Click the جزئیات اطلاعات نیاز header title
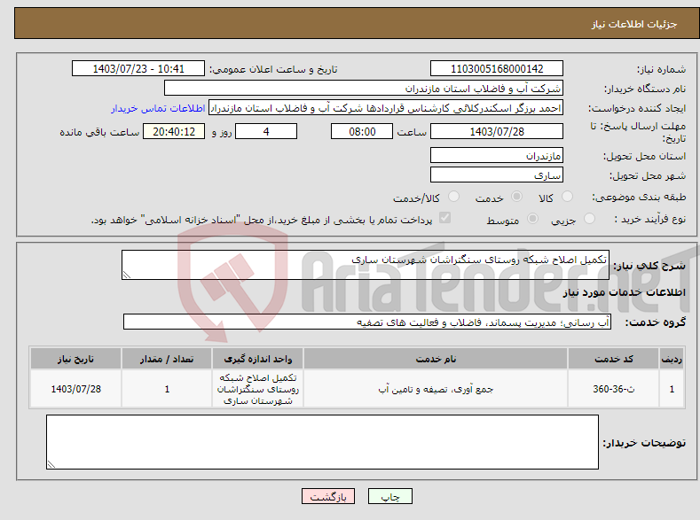 tap(634, 24)
